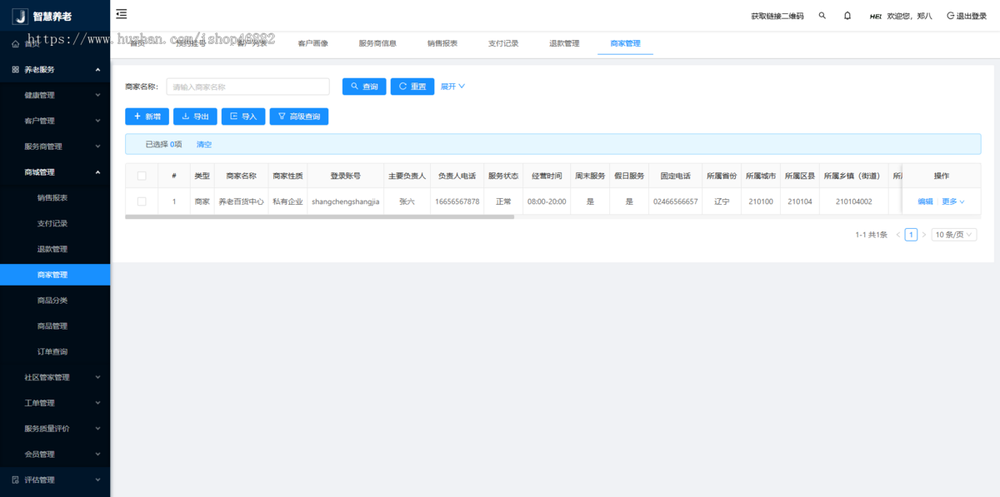Click the landline cell 02466566657
Image resolution: width=1000 pixels, height=497 pixels.
click(675, 201)
